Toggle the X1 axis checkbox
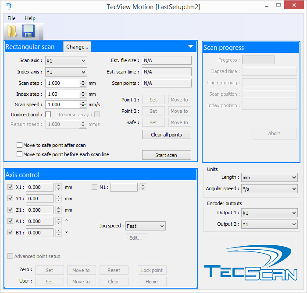Viewport: 307px width, 293px height. click(x=10, y=187)
